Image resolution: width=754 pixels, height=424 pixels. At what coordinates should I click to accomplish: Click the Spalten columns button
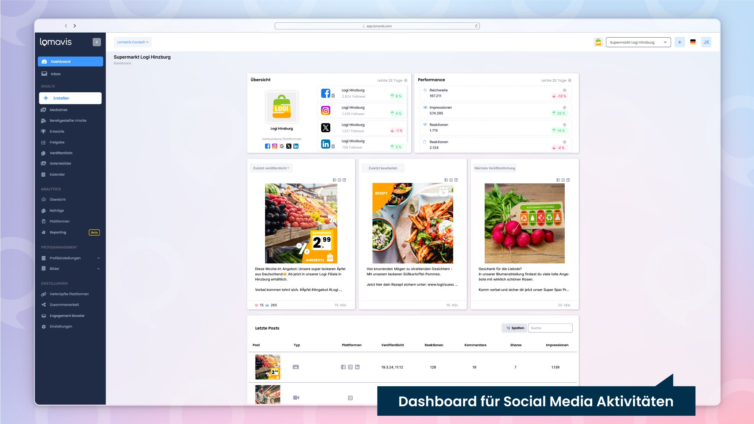(514, 328)
